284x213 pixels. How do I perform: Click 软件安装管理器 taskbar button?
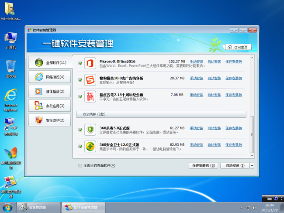point(83,207)
